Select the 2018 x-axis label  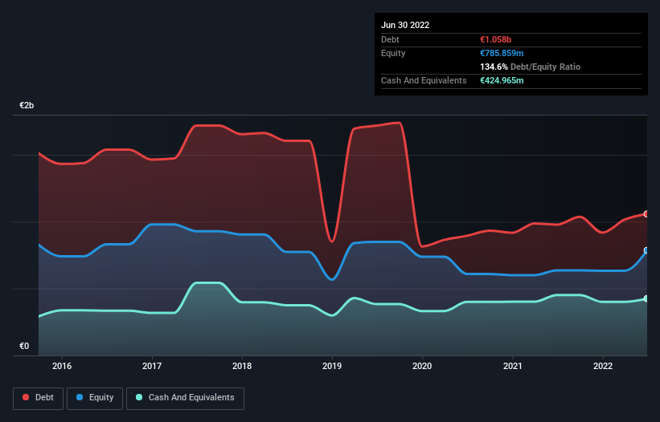click(242, 366)
